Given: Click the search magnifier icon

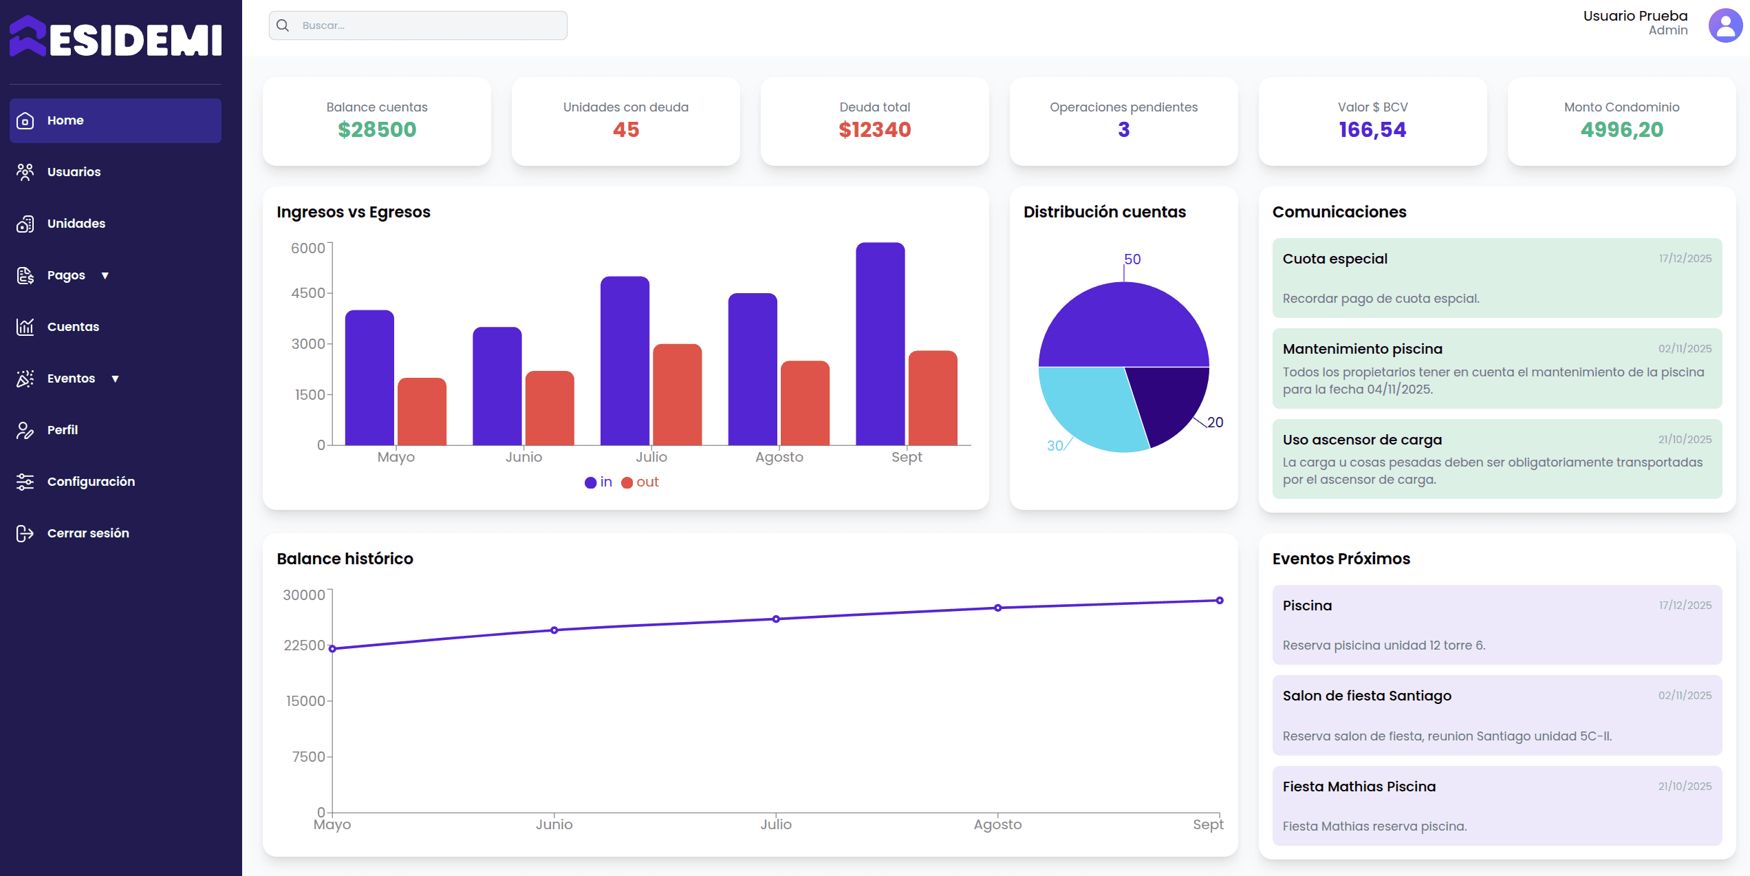Looking at the screenshot, I should pyautogui.click(x=283, y=25).
